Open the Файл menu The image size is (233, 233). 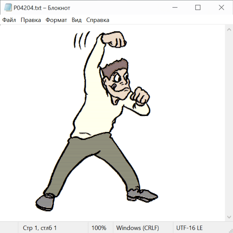[9, 20]
